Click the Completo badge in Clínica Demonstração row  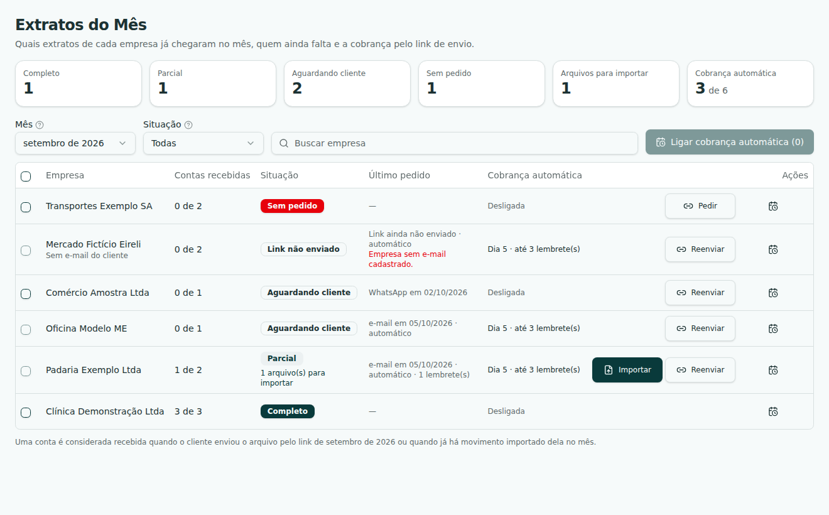coord(288,411)
